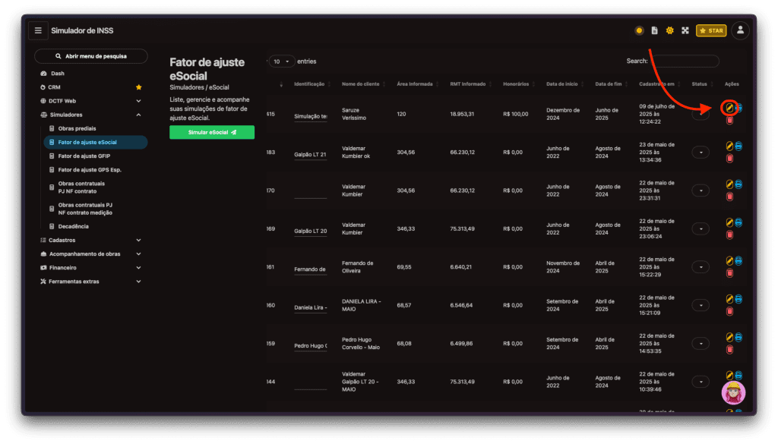This screenshot has width=778, height=444.
Task: Open the document icon in top bar
Action: (654, 30)
